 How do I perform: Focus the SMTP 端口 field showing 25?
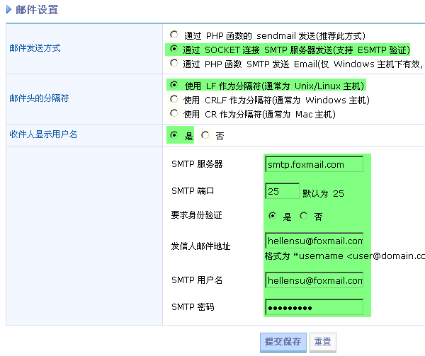[282, 191]
